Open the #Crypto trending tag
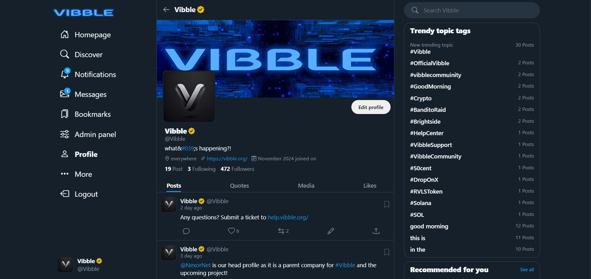 tap(421, 98)
